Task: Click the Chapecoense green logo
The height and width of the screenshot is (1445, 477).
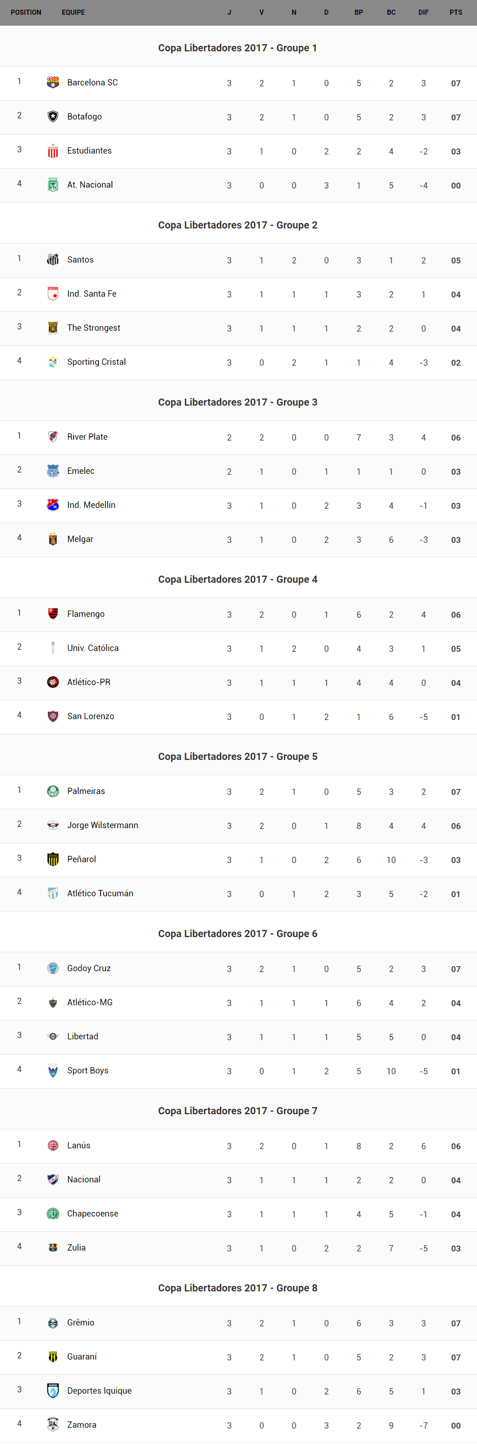Action: (x=53, y=1213)
